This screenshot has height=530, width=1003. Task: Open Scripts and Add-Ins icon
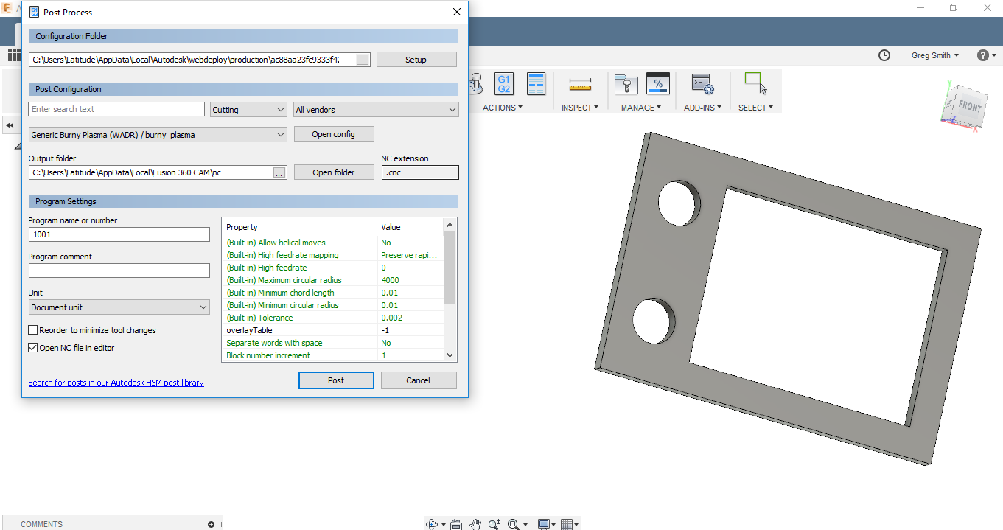click(703, 85)
